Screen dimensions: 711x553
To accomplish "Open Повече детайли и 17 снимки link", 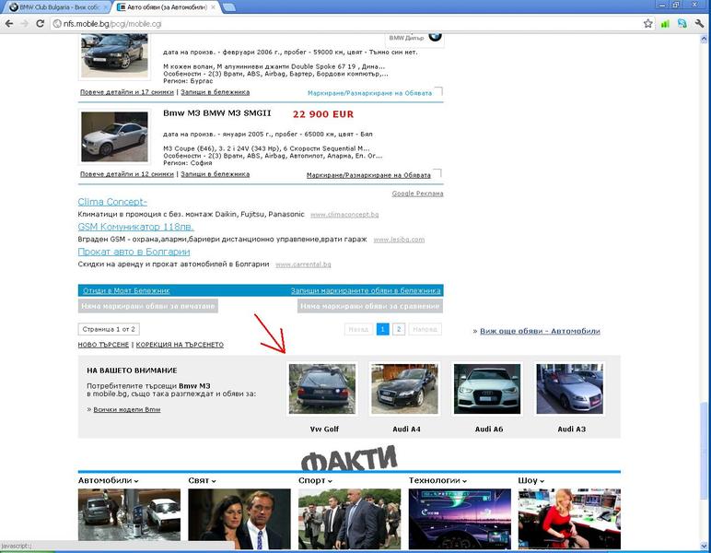I will [x=127, y=92].
